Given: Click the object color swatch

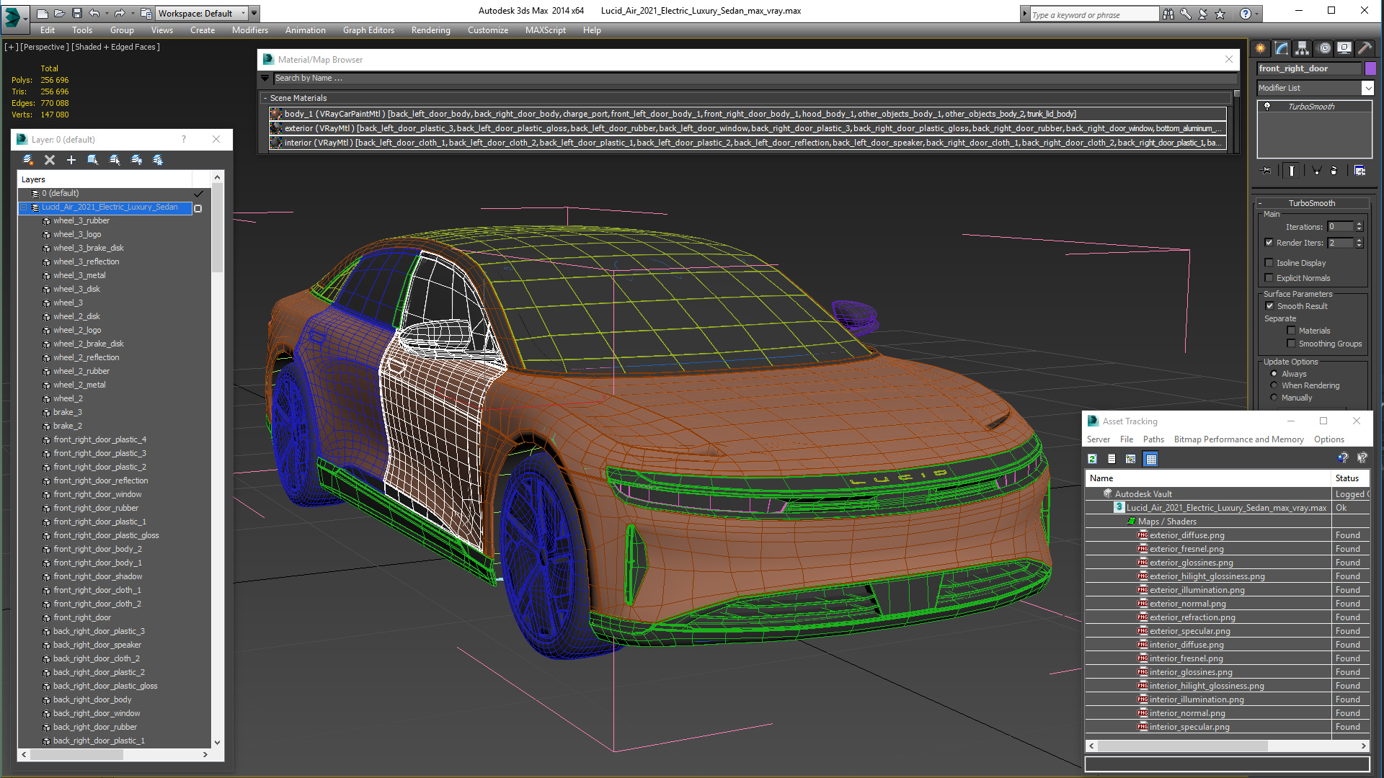Looking at the screenshot, I should coord(1370,68).
